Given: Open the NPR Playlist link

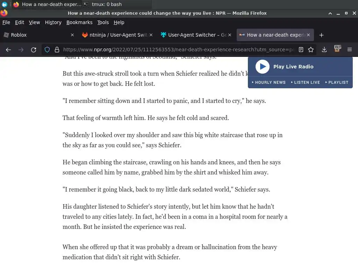Looking at the screenshot, I should [337, 82].
